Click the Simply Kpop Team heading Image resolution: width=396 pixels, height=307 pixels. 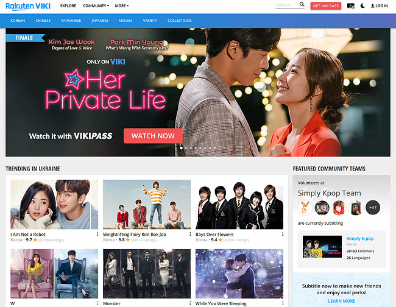(x=329, y=193)
